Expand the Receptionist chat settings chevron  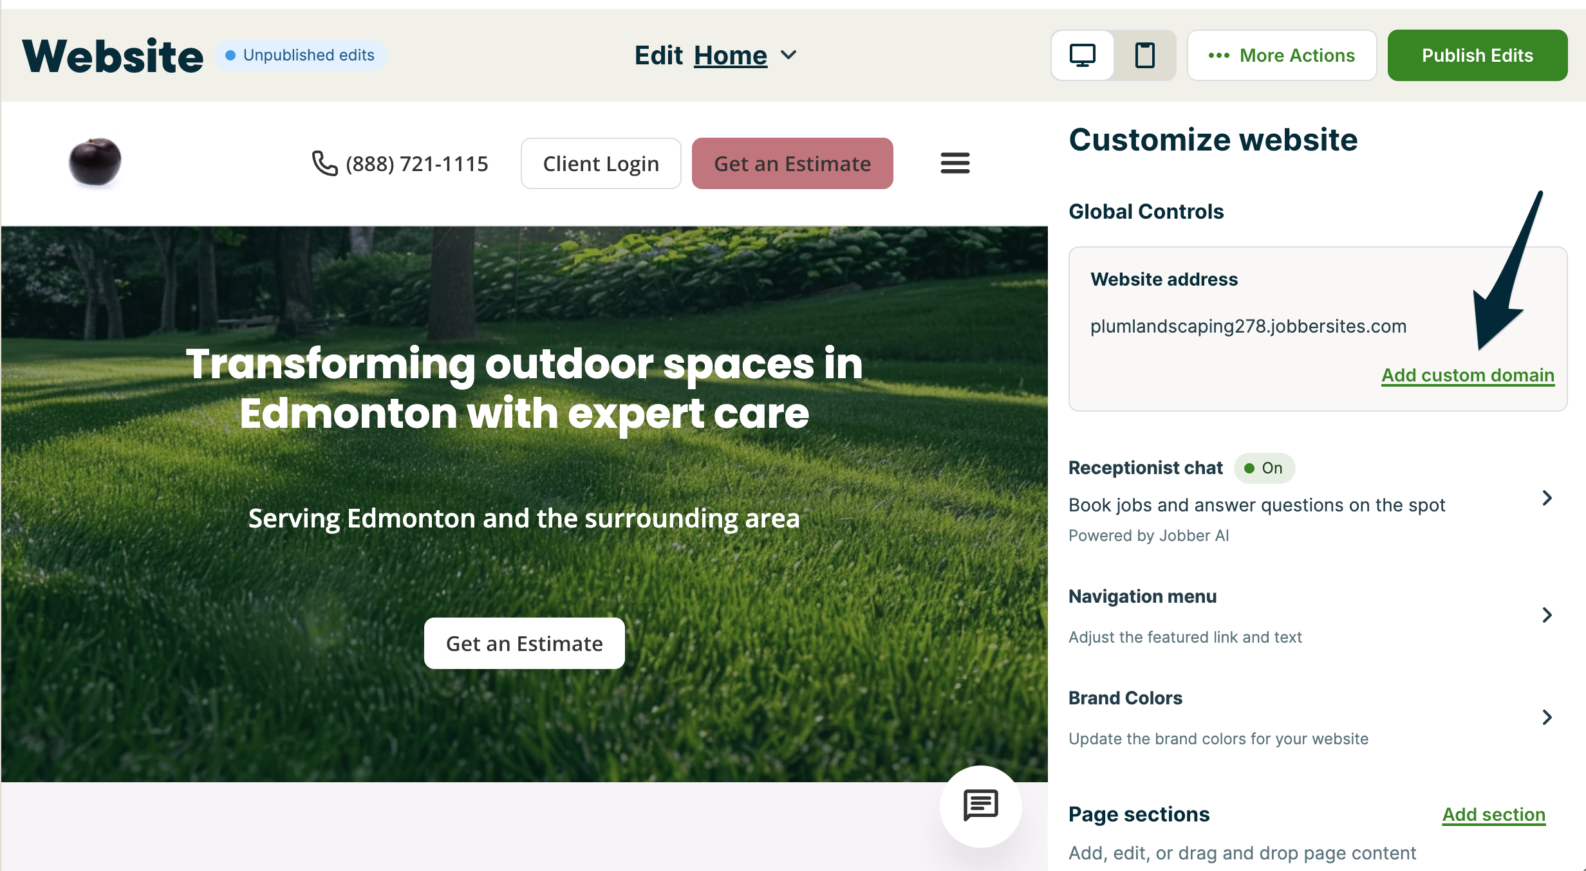1547,498
